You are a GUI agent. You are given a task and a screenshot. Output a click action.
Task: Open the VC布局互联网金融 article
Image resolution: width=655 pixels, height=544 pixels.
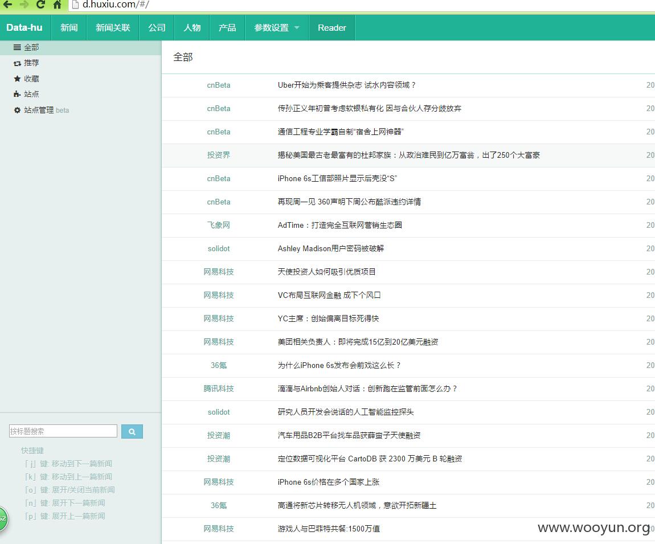point(329,296)
